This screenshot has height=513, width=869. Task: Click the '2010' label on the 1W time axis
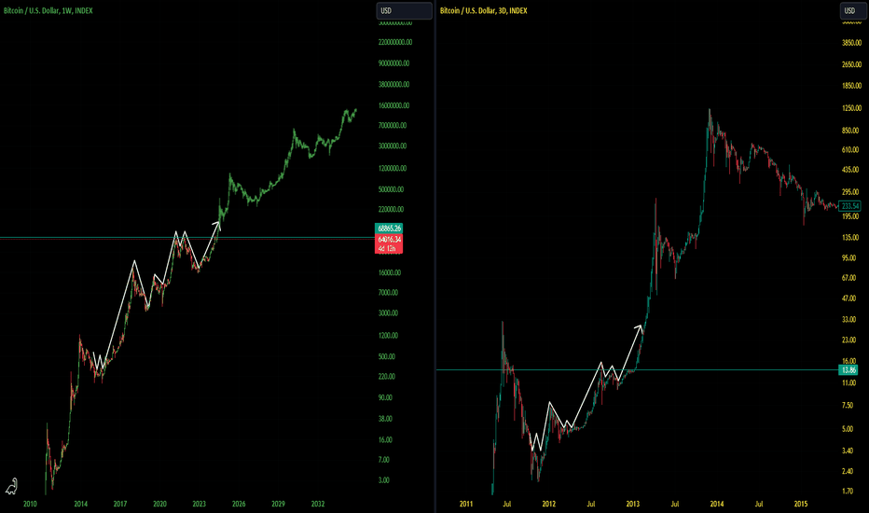[x=30, y=504]
